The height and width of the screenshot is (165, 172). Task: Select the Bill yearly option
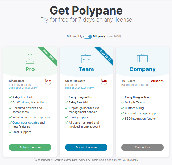(99, 37)
